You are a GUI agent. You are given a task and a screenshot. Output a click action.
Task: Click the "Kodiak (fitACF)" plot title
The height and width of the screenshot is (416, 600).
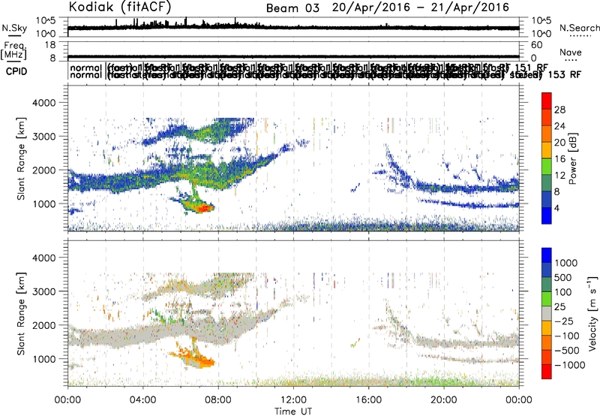pos(120,7)
